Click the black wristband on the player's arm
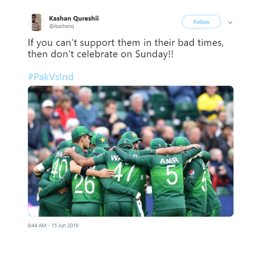Viewport: 253px width, 253px height. [84, 171]
